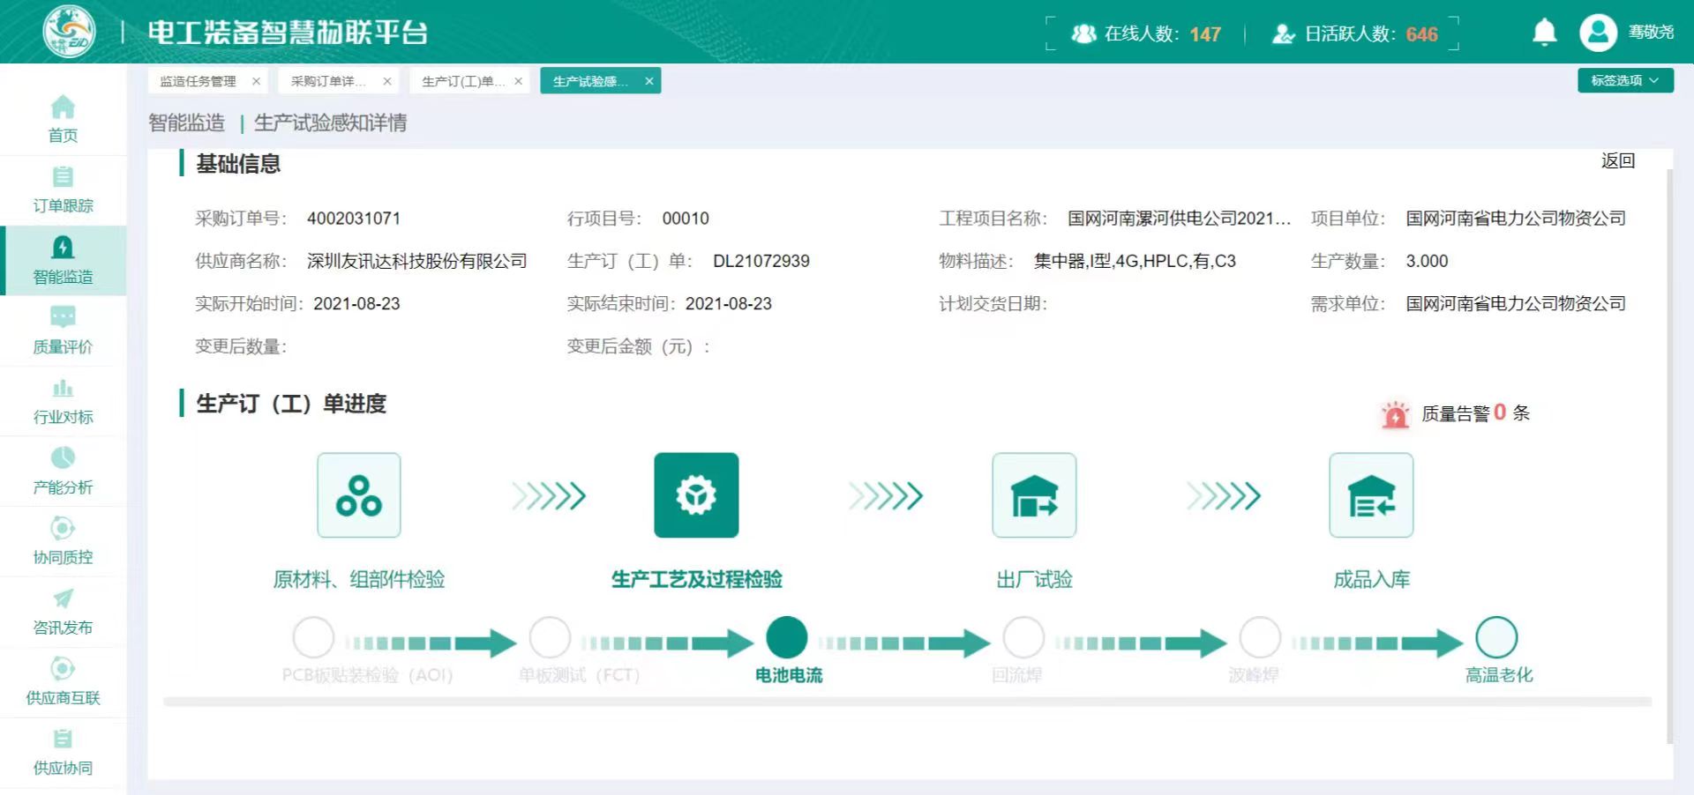
Task: Click the 返回 link
Action: pyautogui.click(x=1617, y=160)
